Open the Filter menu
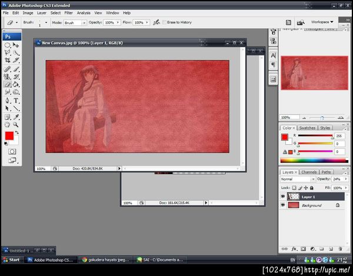The image size is (353, 276). click(x=69, y=13)
